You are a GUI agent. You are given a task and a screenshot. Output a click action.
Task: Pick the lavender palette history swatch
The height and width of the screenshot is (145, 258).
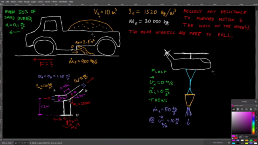click(x=238, y=141)
